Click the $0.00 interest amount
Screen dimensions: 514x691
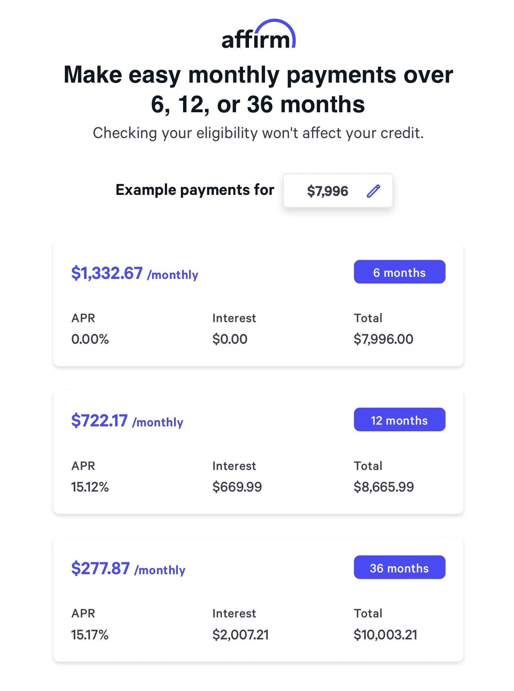pyautogui.click(x=230, y=339)
